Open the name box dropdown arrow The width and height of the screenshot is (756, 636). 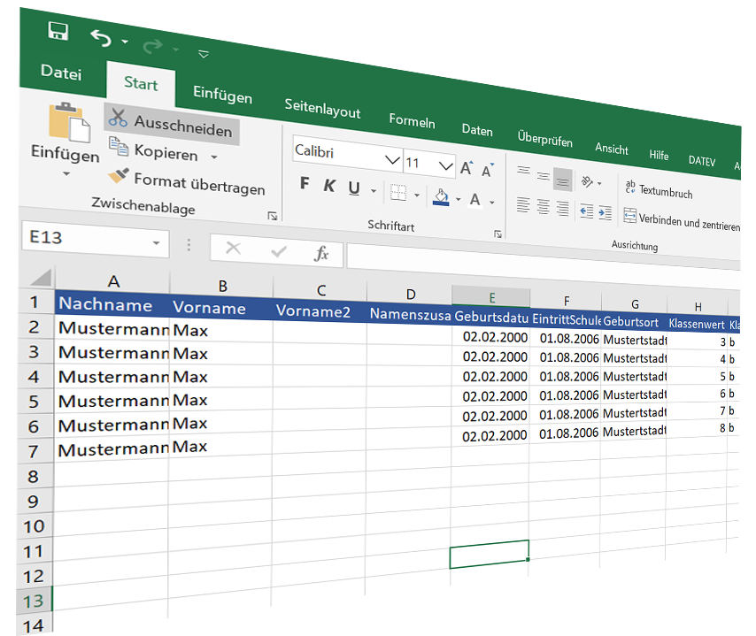[156, 243]
